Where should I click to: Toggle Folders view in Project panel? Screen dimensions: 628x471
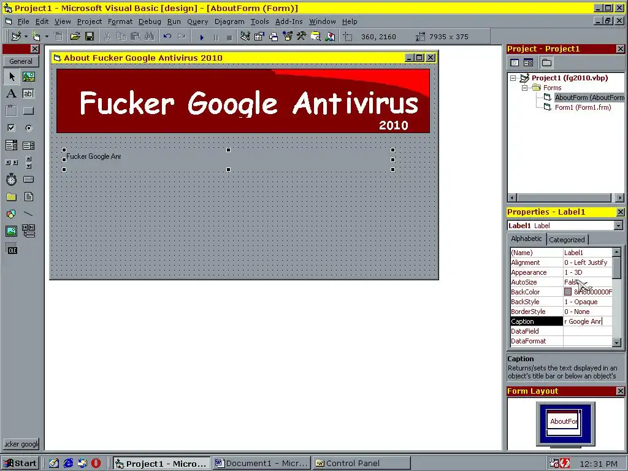(x=546, y=63)
